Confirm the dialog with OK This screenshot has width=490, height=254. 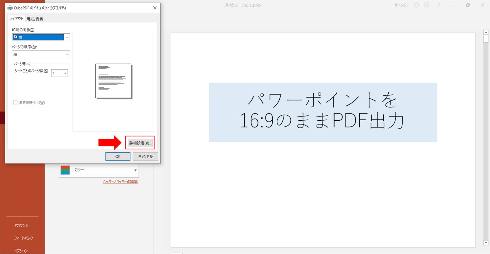click(x=118, y=156)
